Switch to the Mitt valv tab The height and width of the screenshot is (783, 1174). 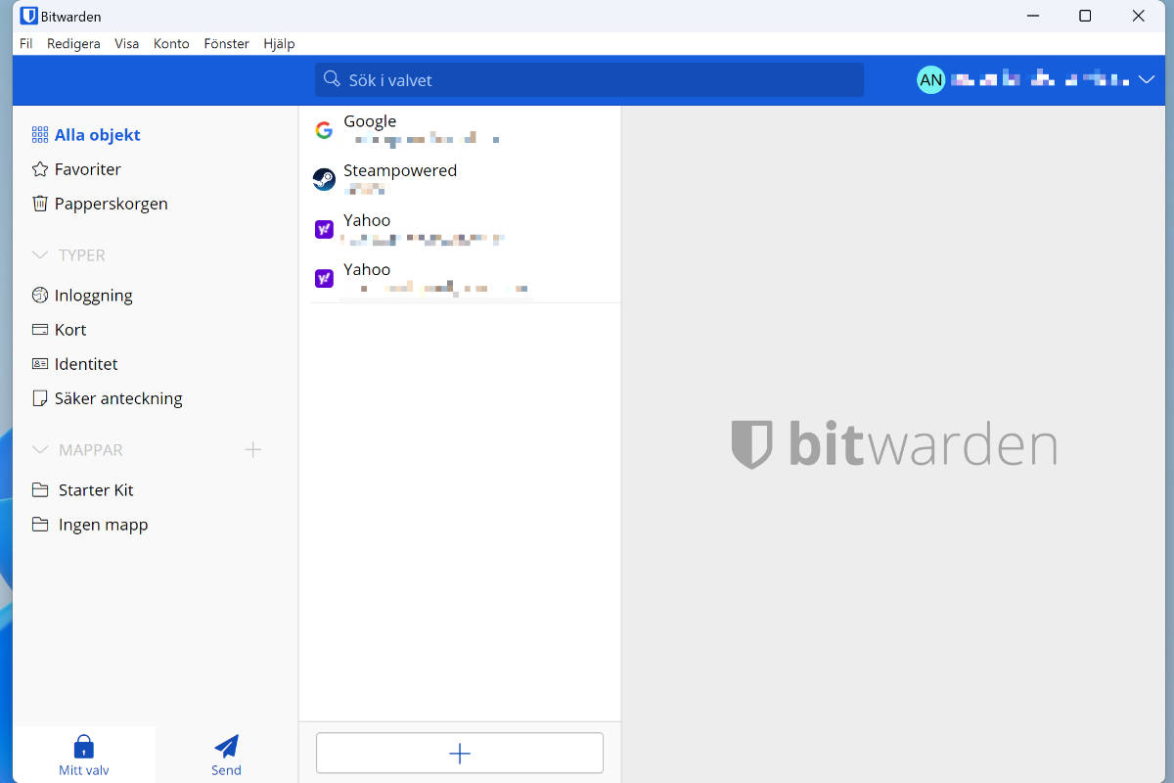click(x=84, y=755)
